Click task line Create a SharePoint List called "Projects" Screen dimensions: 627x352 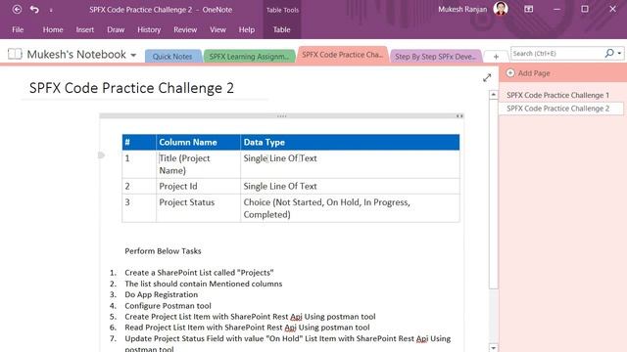pyautogui.click(x=199, y=273)
